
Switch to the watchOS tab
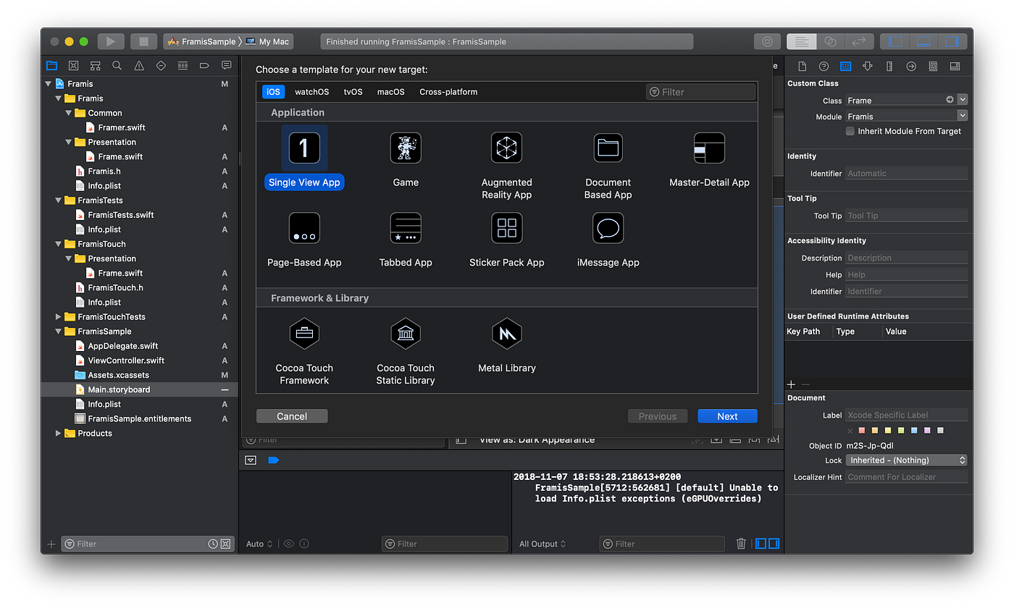311,91
